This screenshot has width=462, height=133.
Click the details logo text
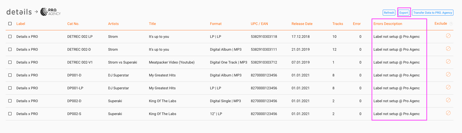coord(19,12)
